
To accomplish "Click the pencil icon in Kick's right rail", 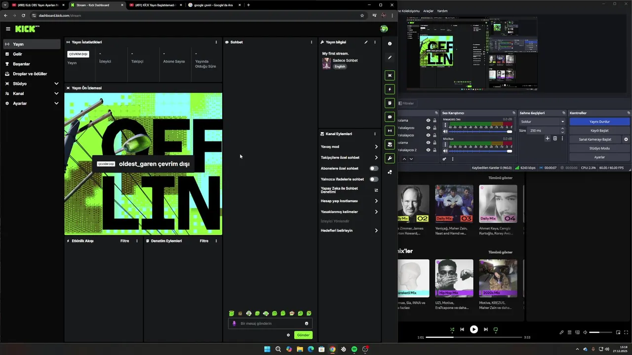I will coord(390,58).
